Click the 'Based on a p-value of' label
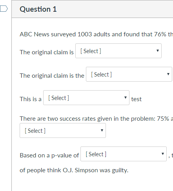 (49, 155)
